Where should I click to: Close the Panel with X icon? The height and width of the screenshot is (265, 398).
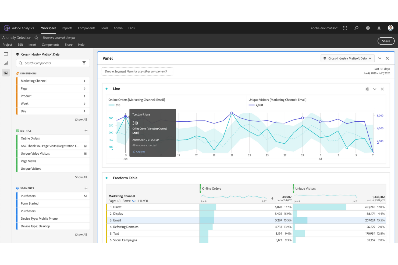tap(387, 58)
